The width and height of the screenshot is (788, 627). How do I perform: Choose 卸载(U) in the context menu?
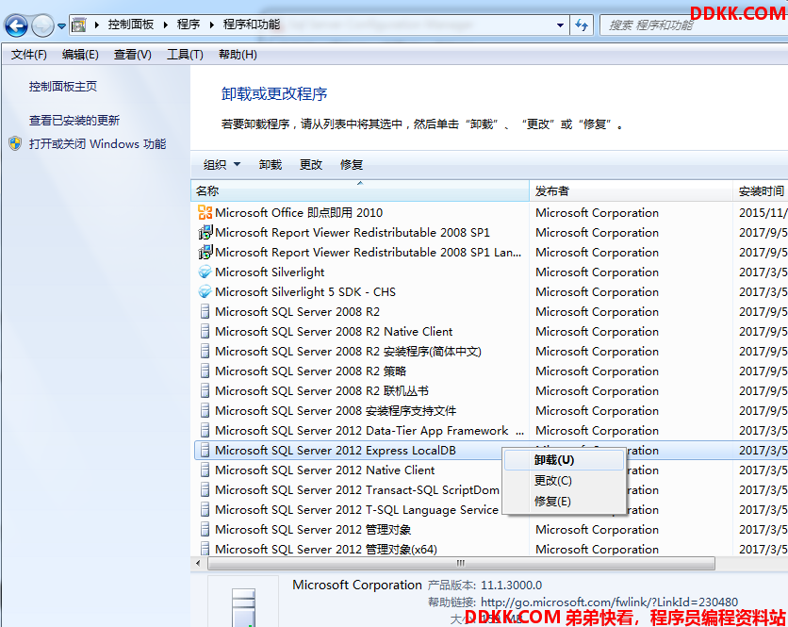(564, 460)
